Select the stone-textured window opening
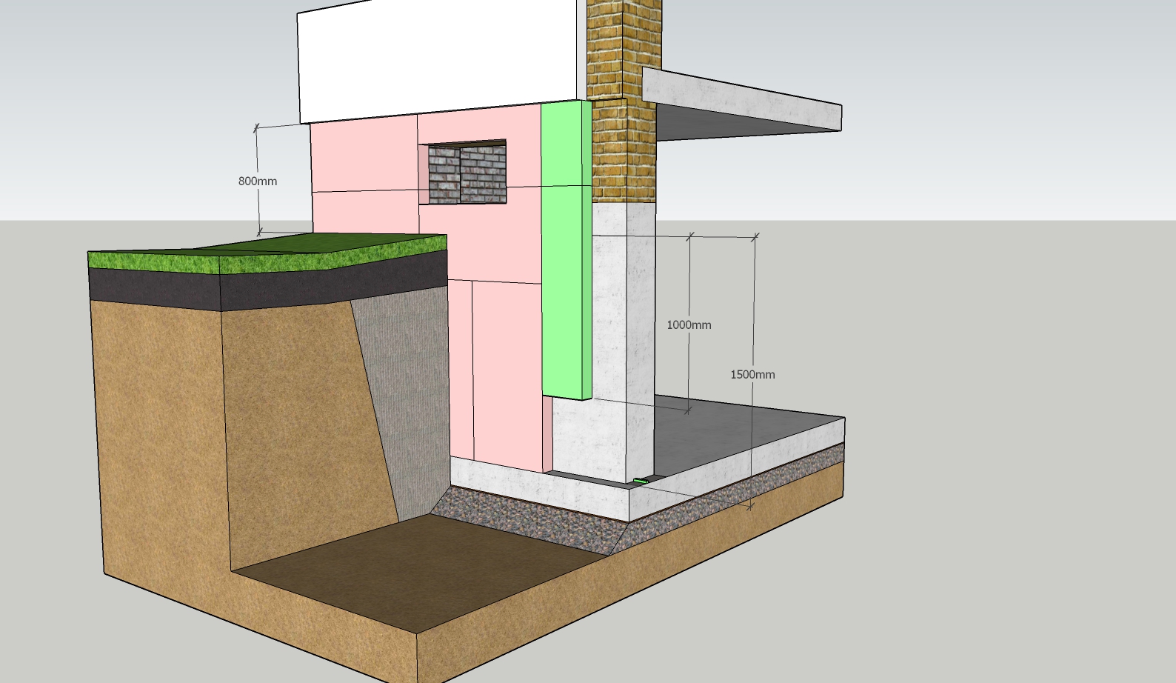This screenshot has width=1176, height=683. click(467, 173)
